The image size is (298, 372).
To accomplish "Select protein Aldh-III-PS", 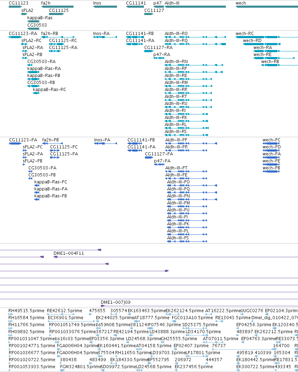I will (x=178, y=238).
